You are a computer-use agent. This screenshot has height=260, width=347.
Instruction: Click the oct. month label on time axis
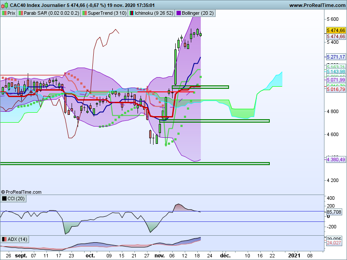(90, 256)
